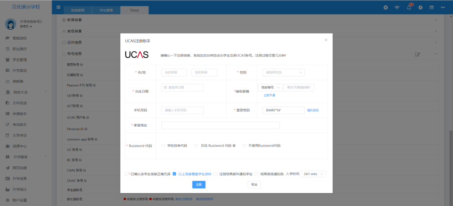Select the 学校自有代码 radio option
Image resolution: width=453 pixels, height=206 pixels.
163,145
